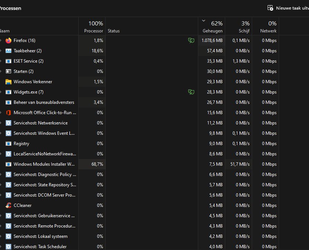Screen dimensions: 309x250
Task: Click Firefox processor value '1,8%'
Action: click(98, 41)
